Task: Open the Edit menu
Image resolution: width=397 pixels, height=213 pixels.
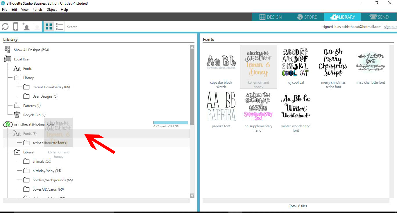Action: coord(14,9)
